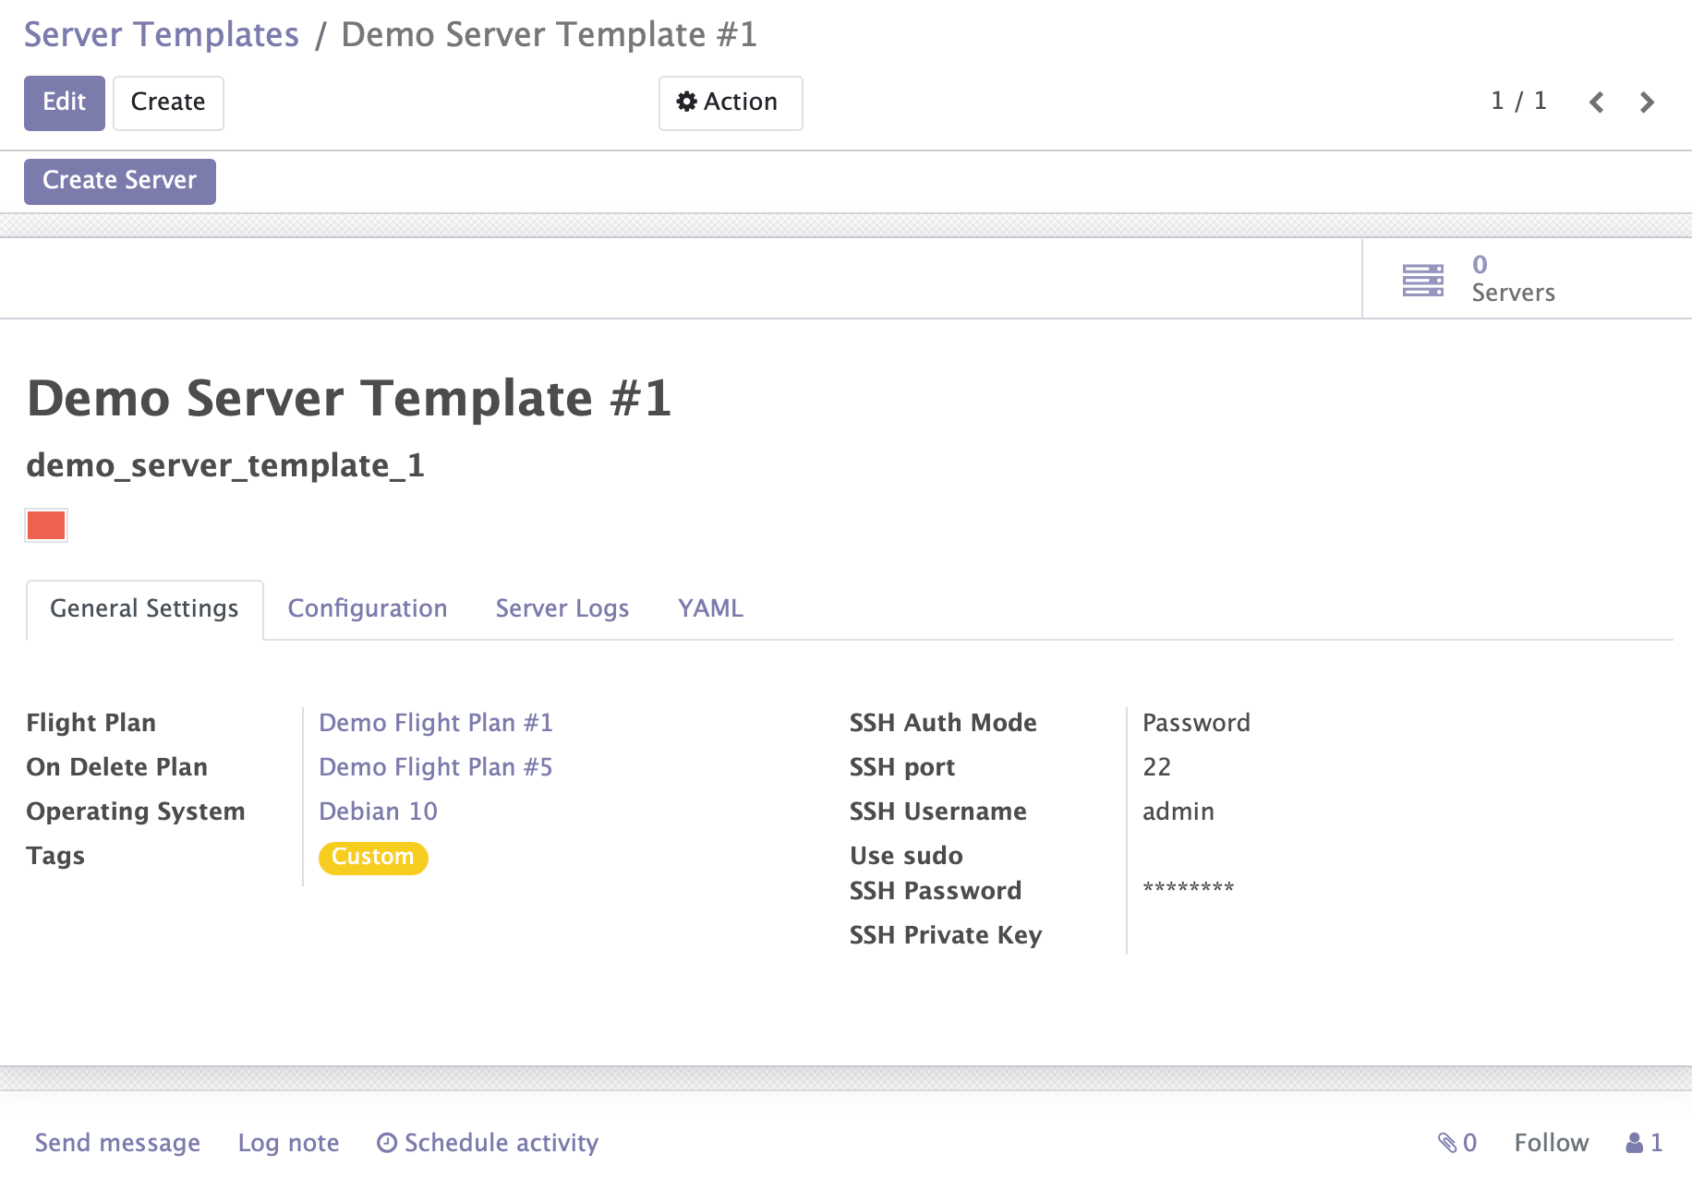Go to next record with the right chevron
The height and width of the screenshot is (1178, 1692).
pyautogui.click(x=1647, y=102)
